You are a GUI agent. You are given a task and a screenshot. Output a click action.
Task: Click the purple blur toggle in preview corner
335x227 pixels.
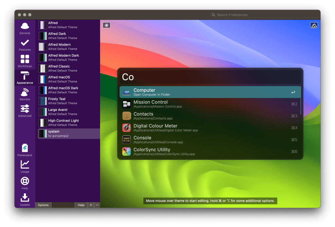(107, 25)
